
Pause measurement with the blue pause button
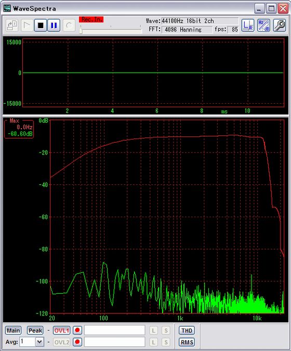pos(54,26)
